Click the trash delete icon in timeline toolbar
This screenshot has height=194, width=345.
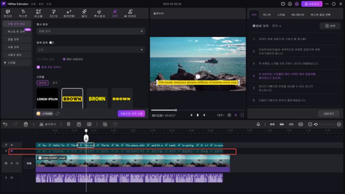[26, 124]
